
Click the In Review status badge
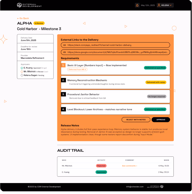coord(39,23)
